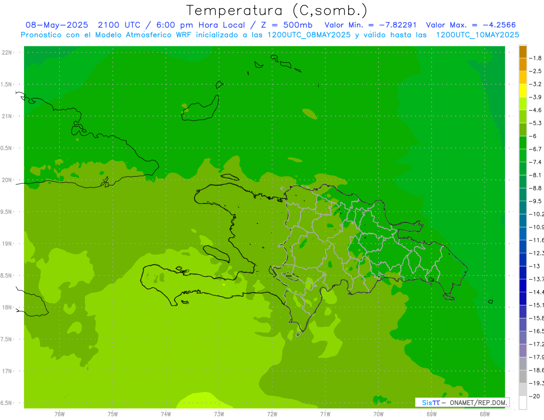Click the "ONAMET/REP.DOM." credit label
Image resolution: width=544 pixels, height=420 pixels.
477,402
